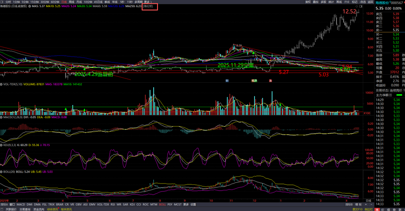
Task: Switch to the 周线 weekly timeframe
Action: tap(71, 2)
